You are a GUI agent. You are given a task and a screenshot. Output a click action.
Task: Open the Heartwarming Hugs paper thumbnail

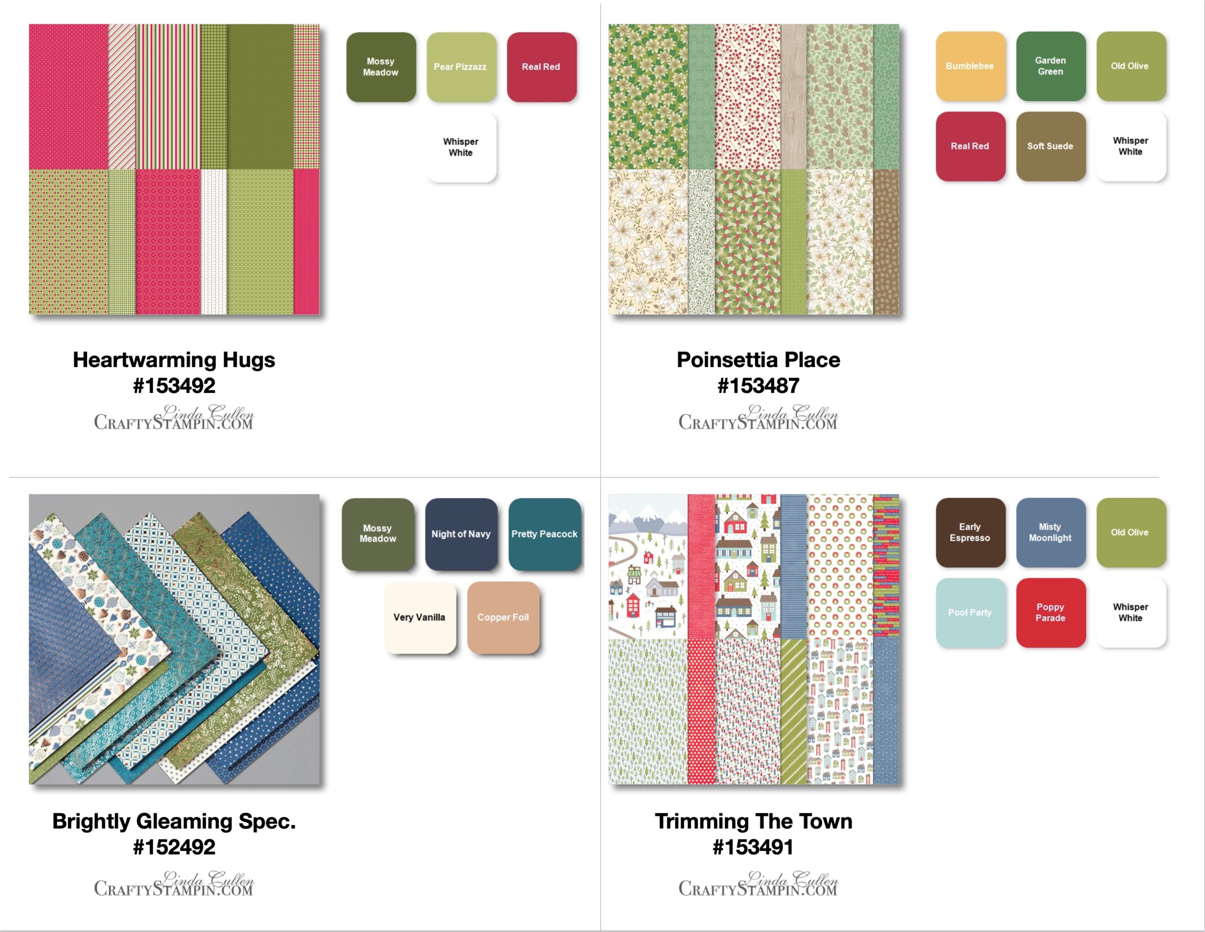[174, 169]
